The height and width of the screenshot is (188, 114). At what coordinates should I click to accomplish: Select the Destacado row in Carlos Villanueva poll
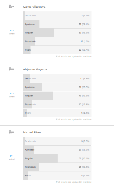pyautogui.click(x=57, y=16)
